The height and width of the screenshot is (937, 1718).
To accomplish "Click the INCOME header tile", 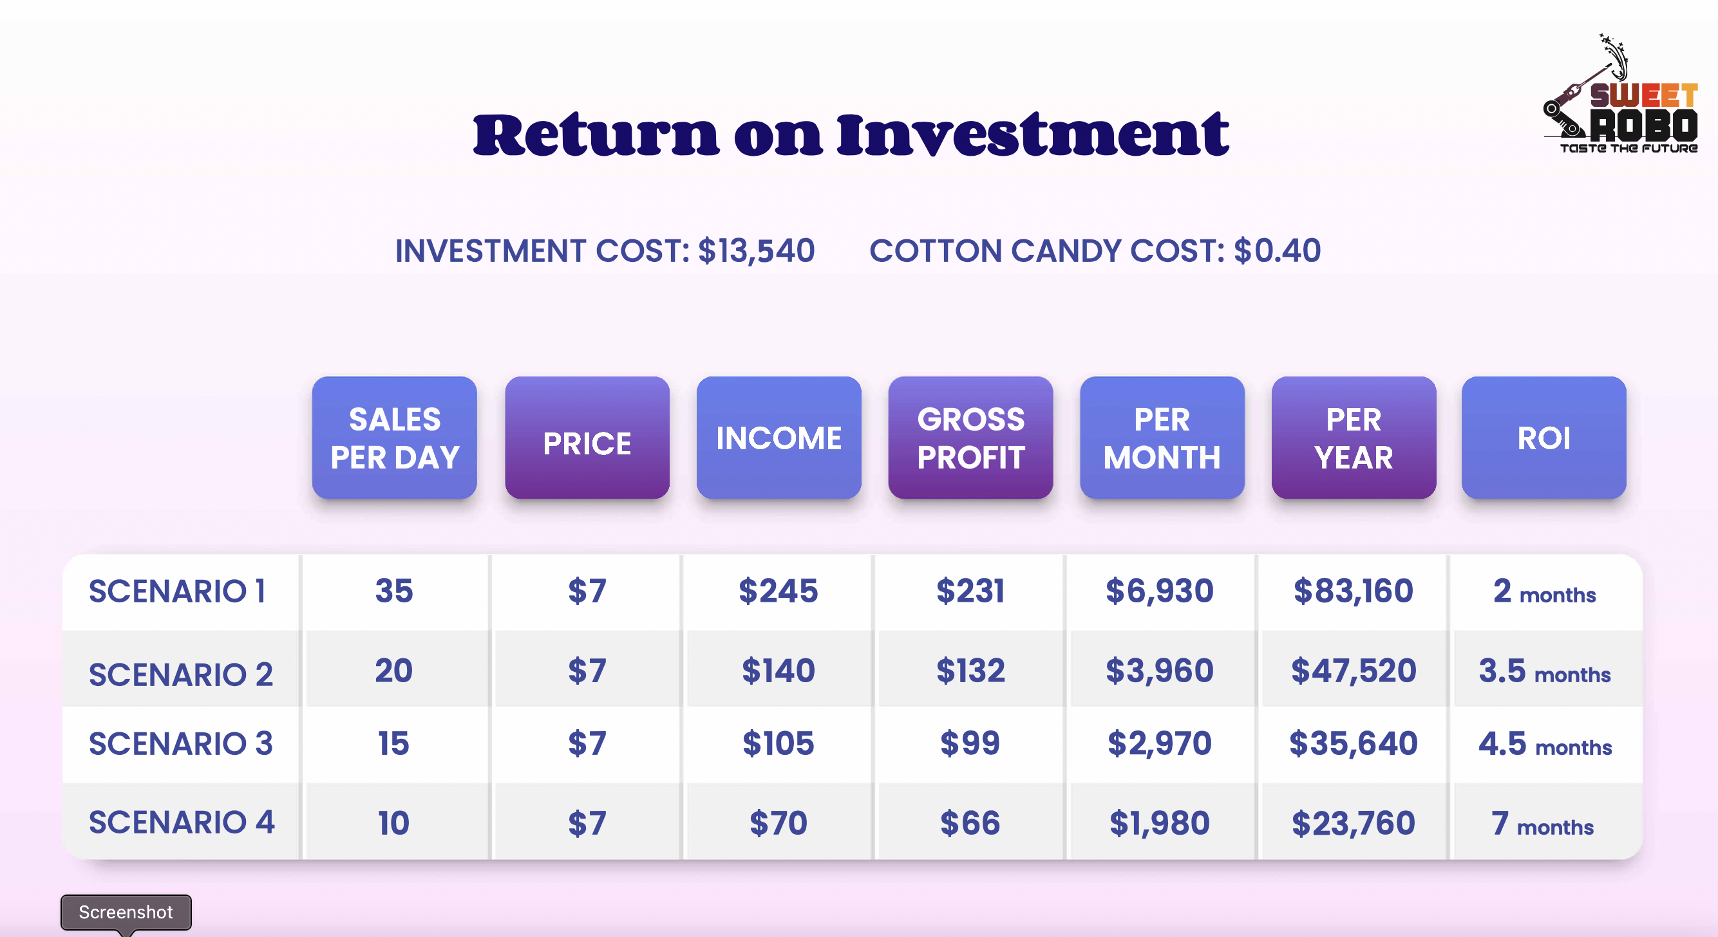I will click(779, 438).
